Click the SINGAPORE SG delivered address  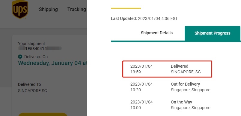pos(32,91)
